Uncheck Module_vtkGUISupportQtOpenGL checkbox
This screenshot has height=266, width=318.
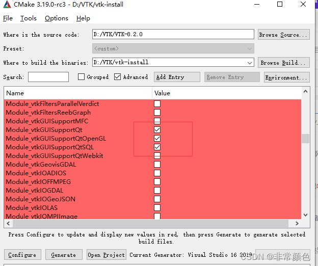tap(157, 139)
